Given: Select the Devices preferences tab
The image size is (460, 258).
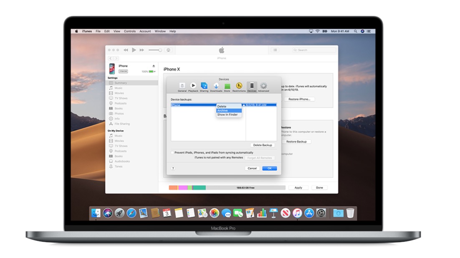Looking at the screenshot, I should pyautogui.click(x=252, y=87).
